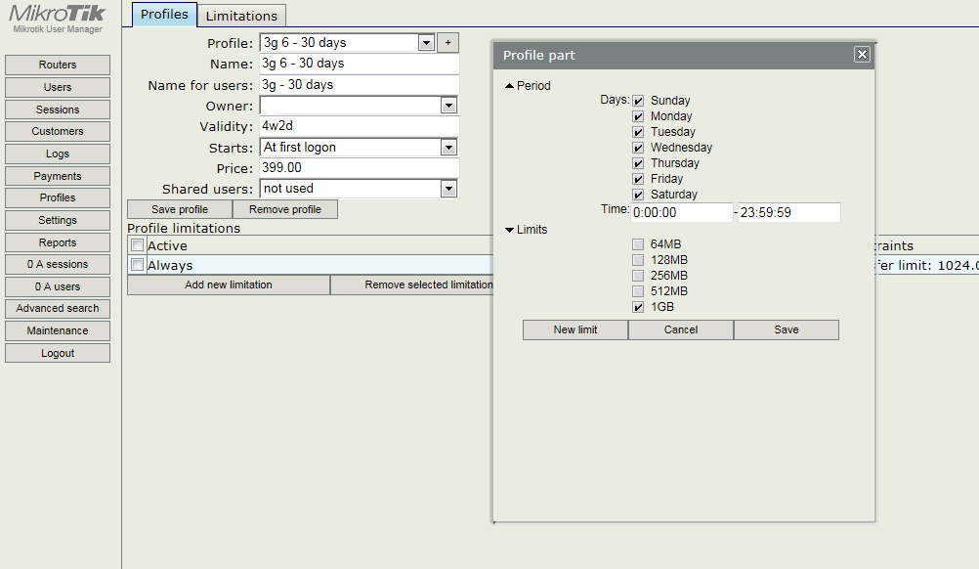Open Sessions from the sidebar
Screen dimensions: 979x569
tap(58, 109)
